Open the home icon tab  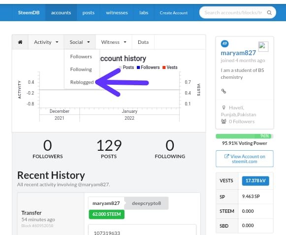(20, 42)
